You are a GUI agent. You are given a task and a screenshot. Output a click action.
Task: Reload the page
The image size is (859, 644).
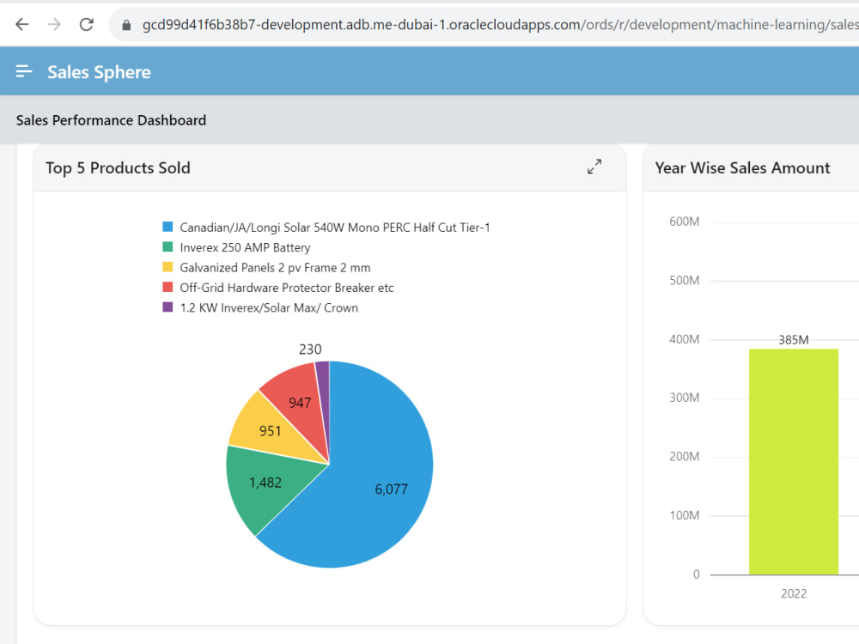pyautogui.click(x=86, y=24)
